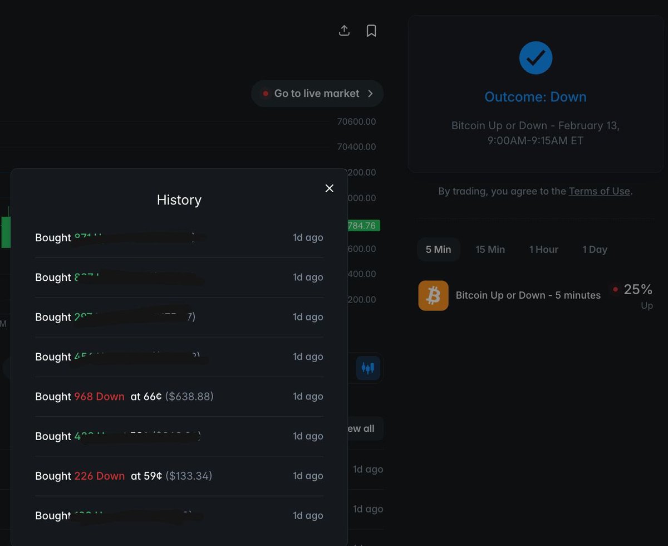The width and height of the screenshot is (668, 546).
Task: Click the ($638.88) amount in History
Action: 189,397
